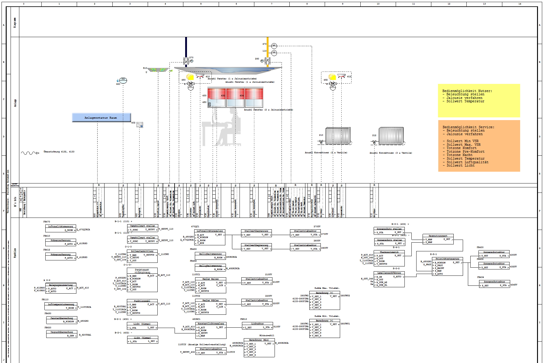Screen dimensions: 544x363
Task: Select the Luftqualitätsregelung block
Action: 210,237
